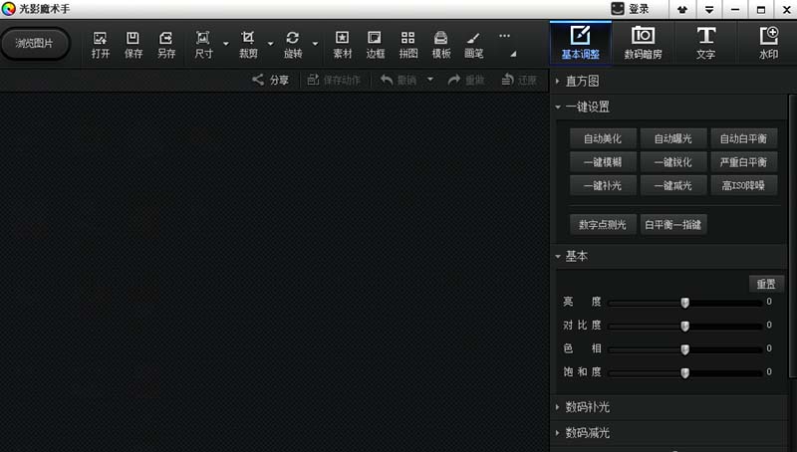Click the 重置 (Reset) button

(766, 284)
